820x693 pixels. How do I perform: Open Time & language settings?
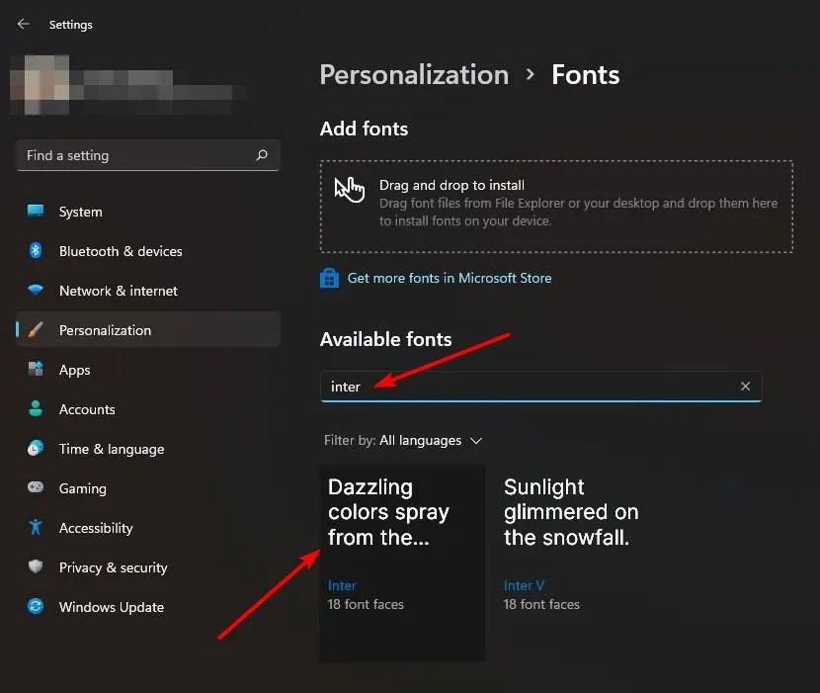point(148,449)
